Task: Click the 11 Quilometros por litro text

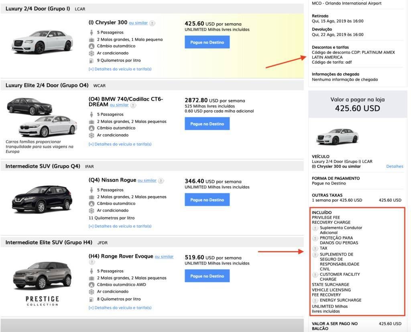Action: [x=112, y=218]
